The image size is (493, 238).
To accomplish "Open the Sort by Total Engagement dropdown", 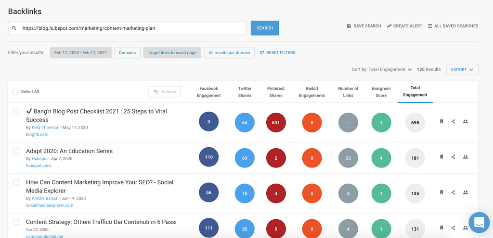I will [x=382, y=70].
